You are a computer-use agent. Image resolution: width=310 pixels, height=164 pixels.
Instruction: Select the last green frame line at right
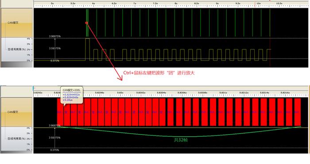[x=270, y=23]
